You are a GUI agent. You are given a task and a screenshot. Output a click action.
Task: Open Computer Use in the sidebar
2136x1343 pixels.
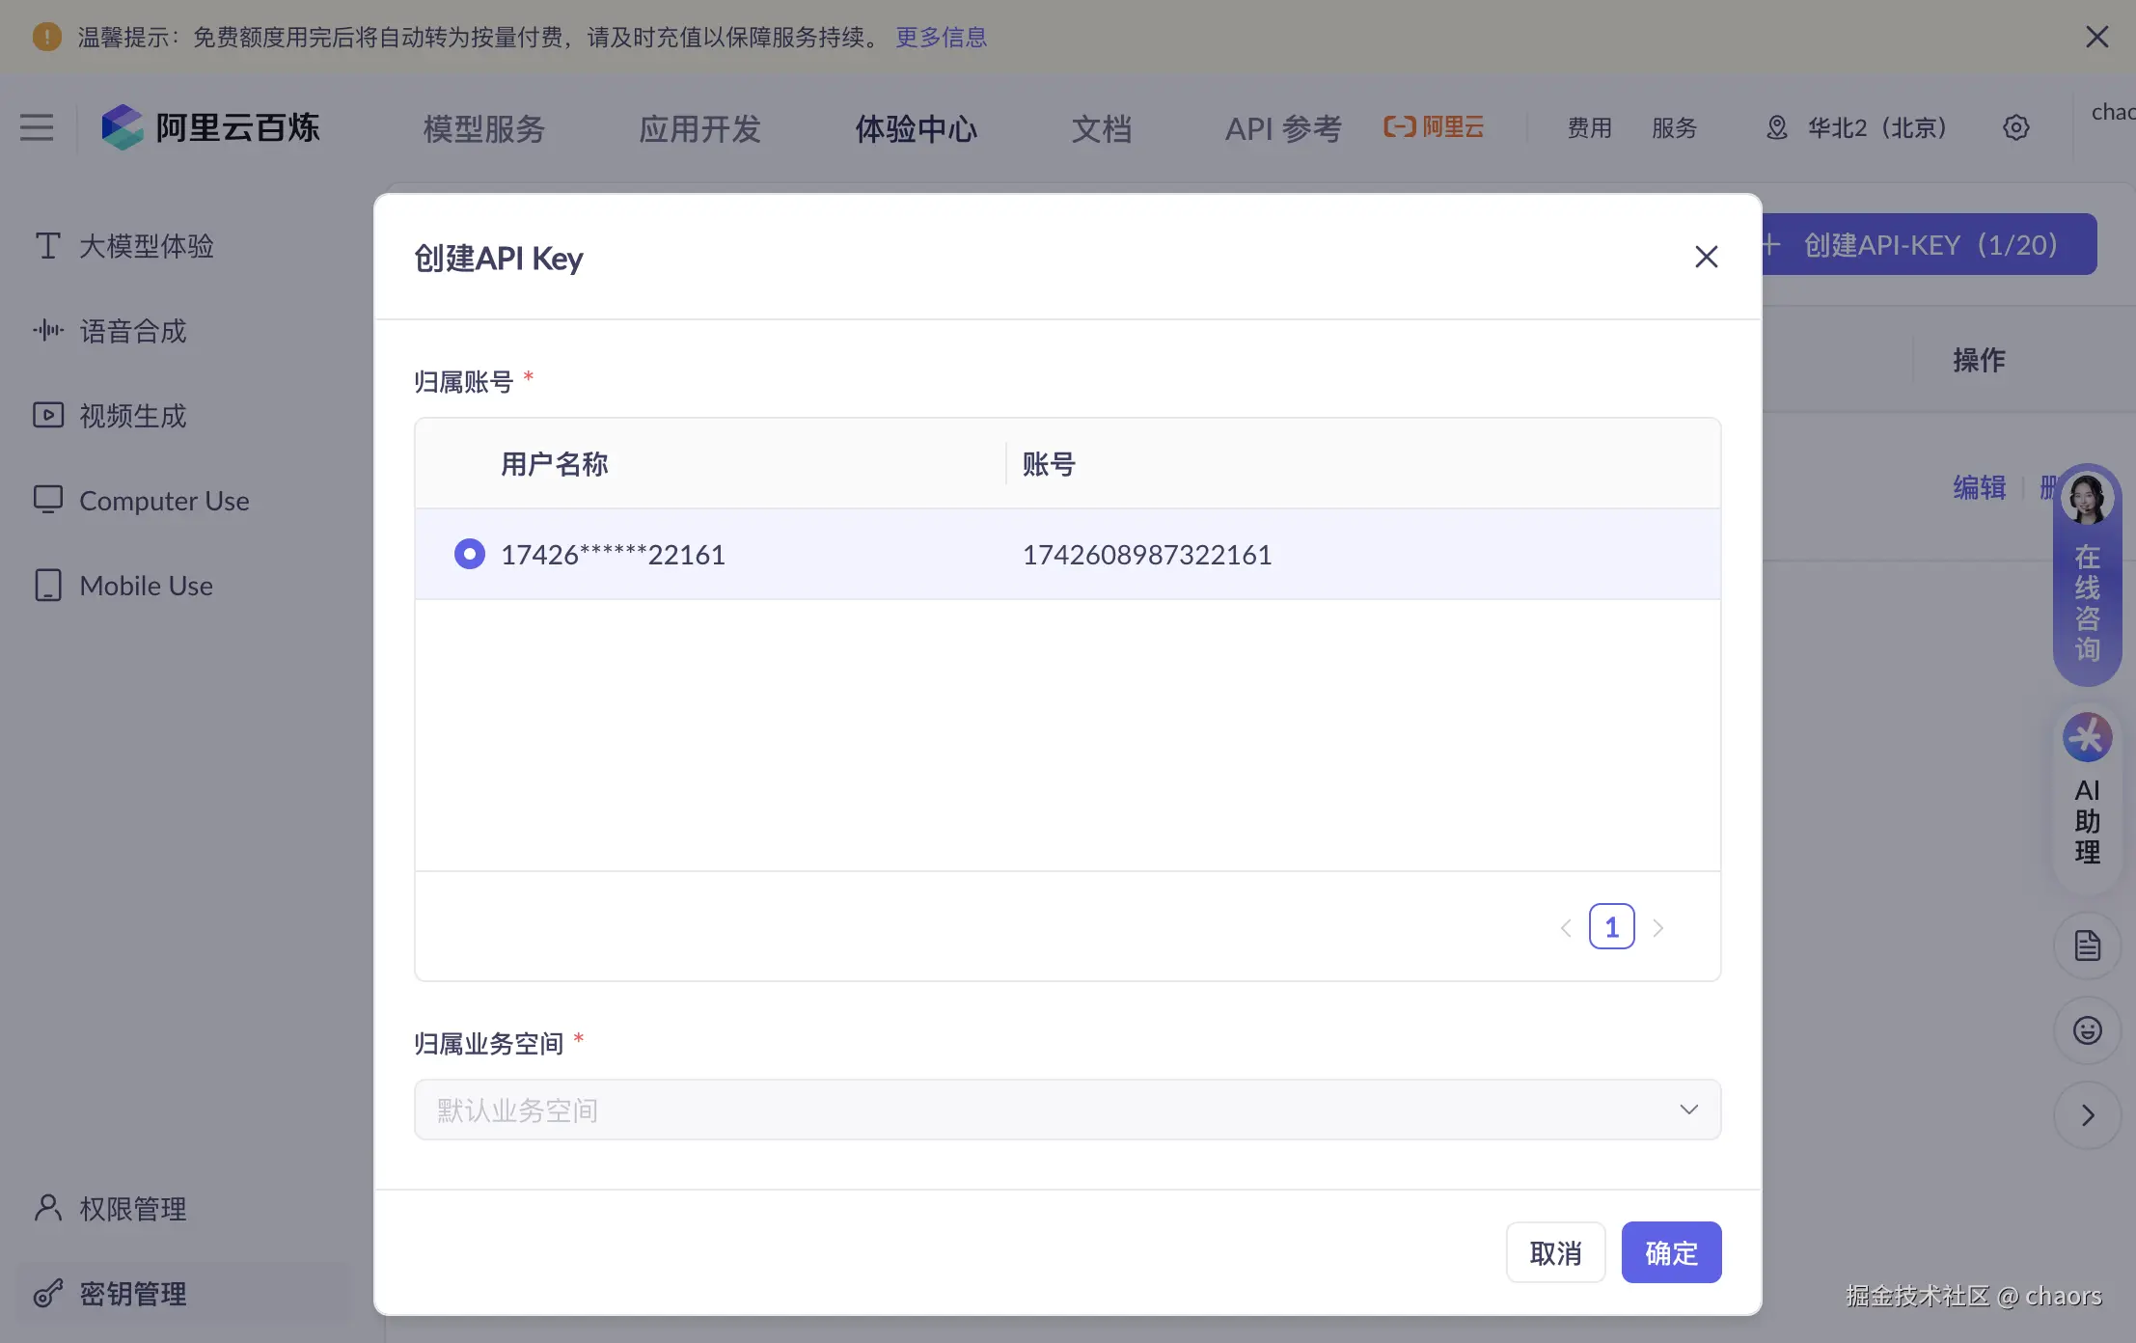(164, 501)
